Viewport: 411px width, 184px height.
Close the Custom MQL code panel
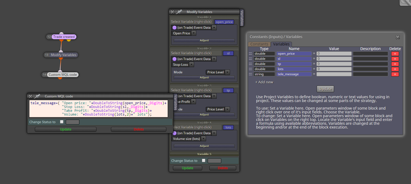point(30,96)
